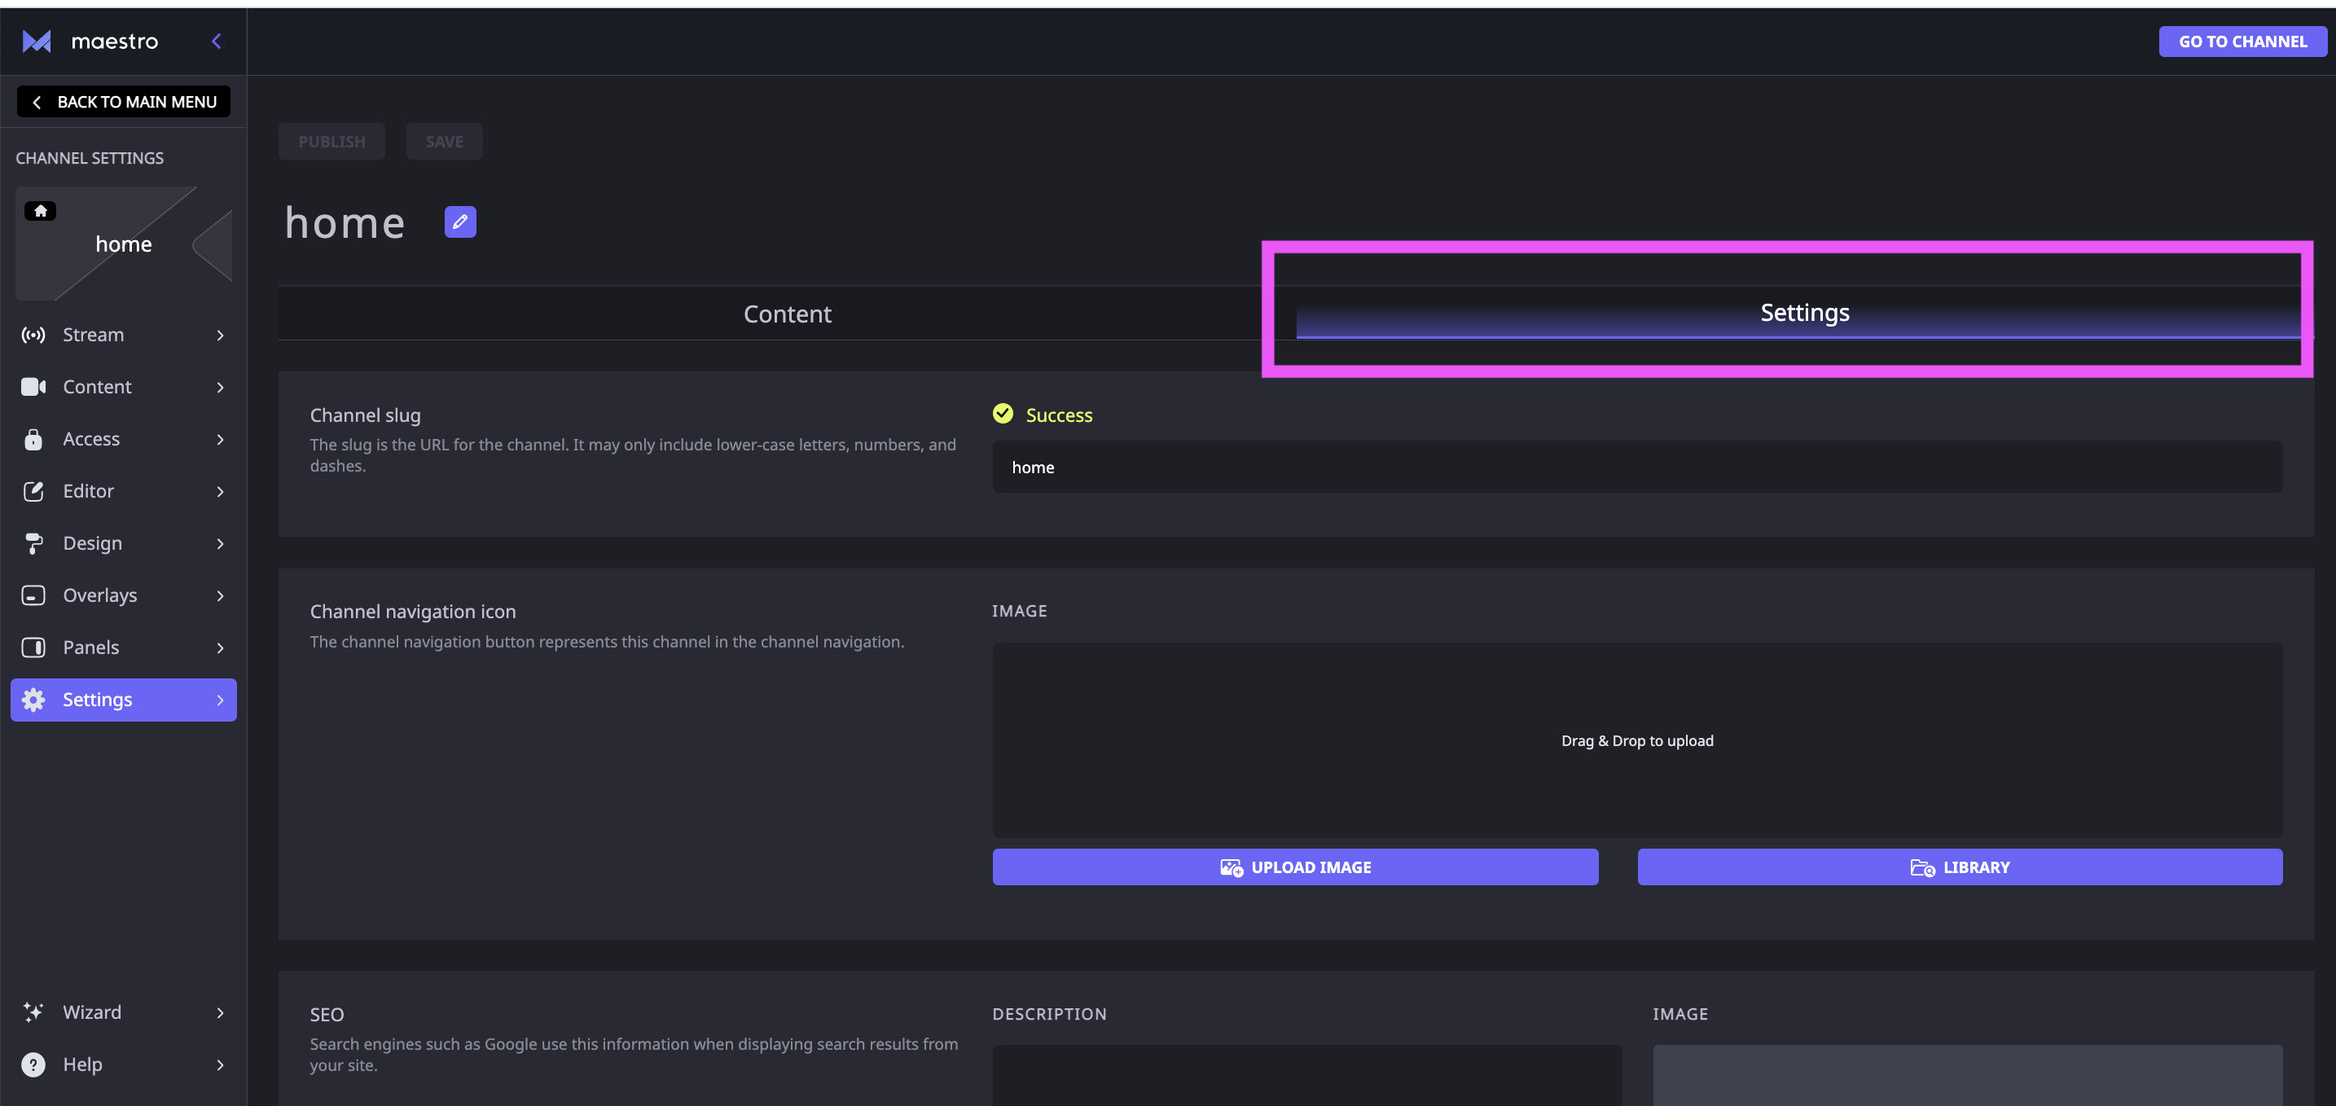Expand the Design menu chevron
Viewport: 2336px width, 1106px height.
tap(221, 544)
